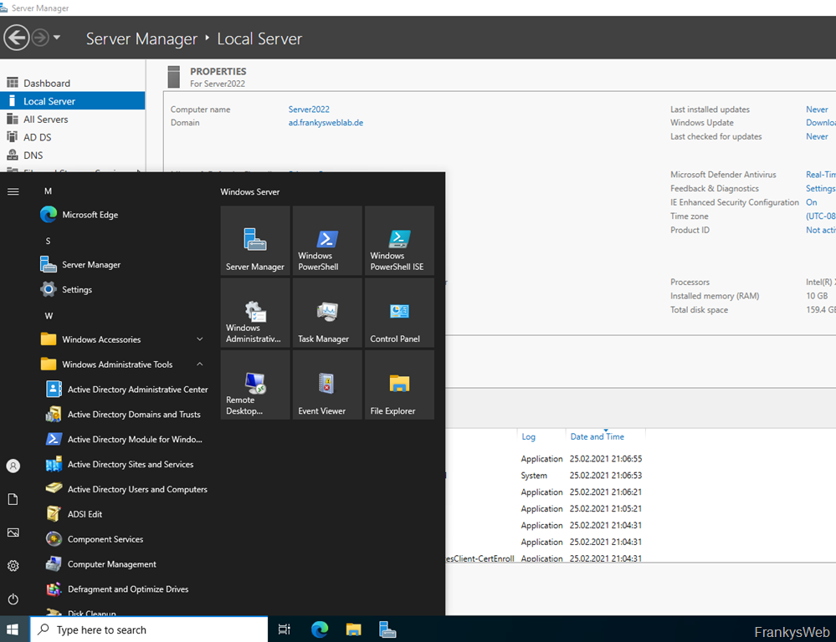Click the File Explorer tile

[x=399, y=385]
